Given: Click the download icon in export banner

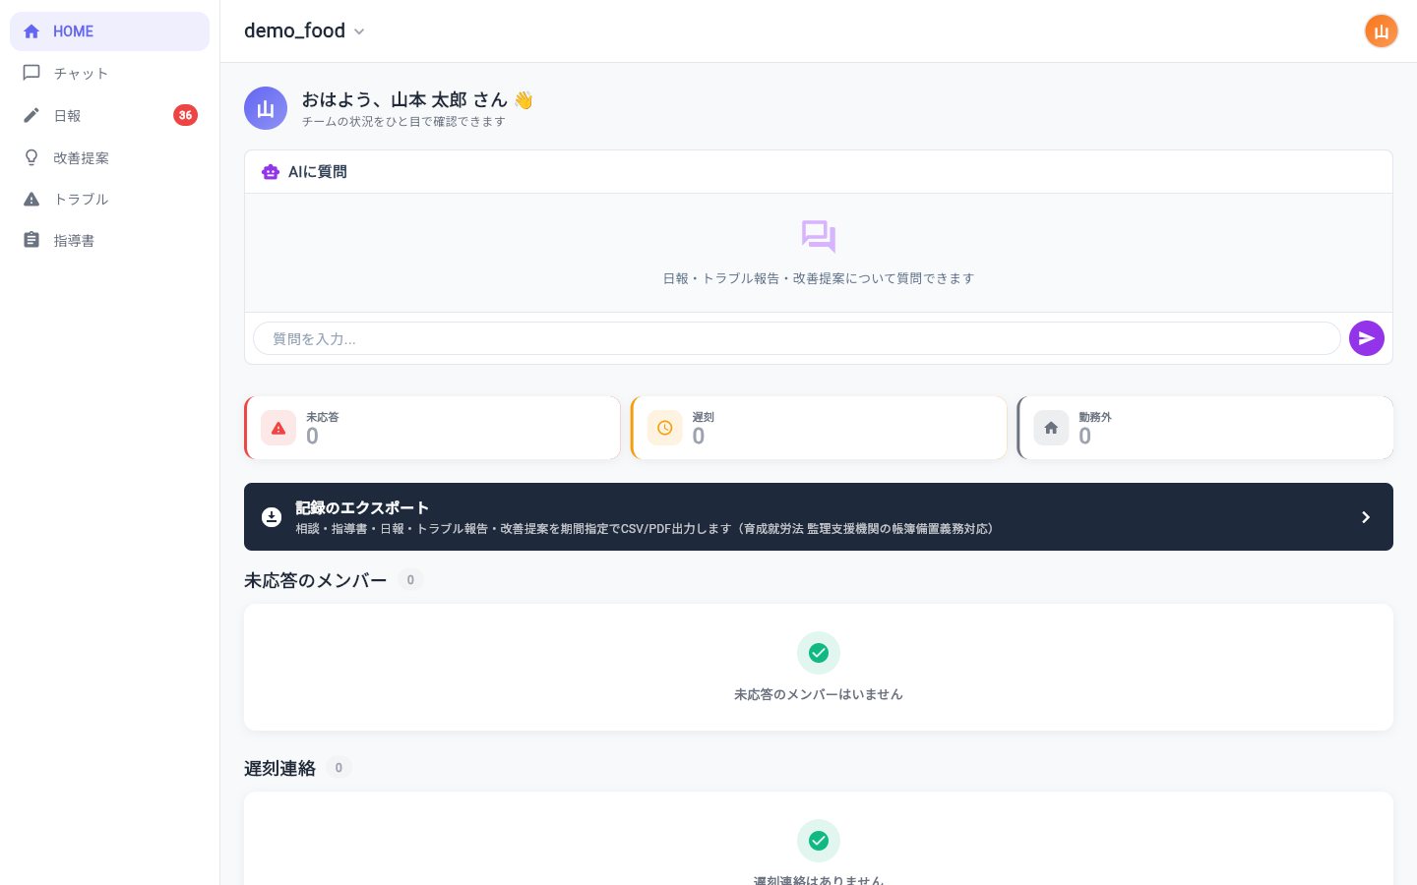Looking at the screenshot, I should pos(272,517).
